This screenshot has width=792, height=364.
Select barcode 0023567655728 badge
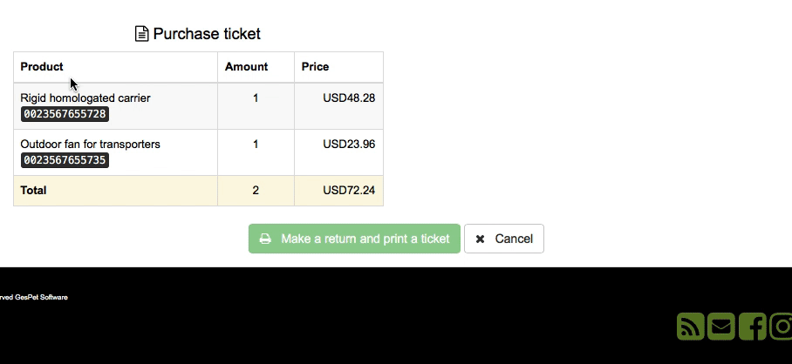65,114
